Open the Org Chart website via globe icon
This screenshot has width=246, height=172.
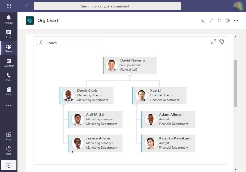click(x=228, y=21)
